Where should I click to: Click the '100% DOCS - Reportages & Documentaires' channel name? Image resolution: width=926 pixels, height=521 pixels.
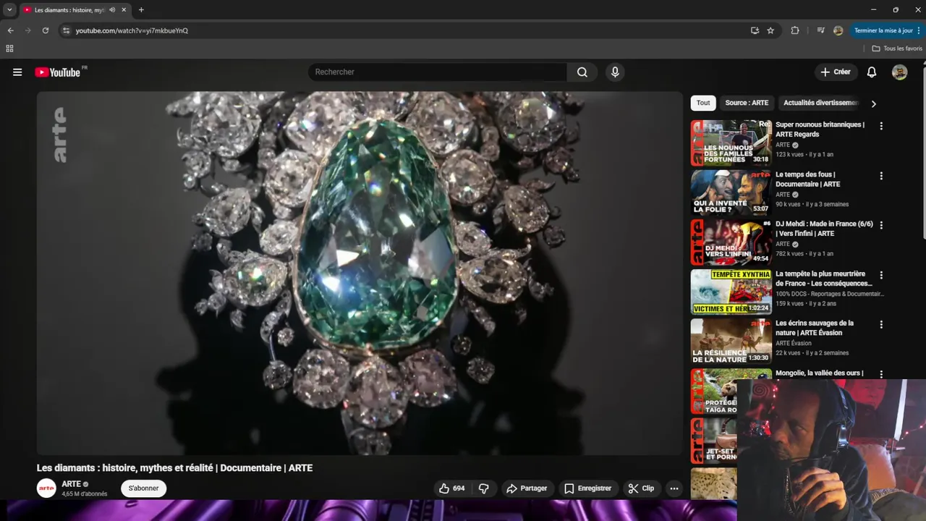point(829,294)
